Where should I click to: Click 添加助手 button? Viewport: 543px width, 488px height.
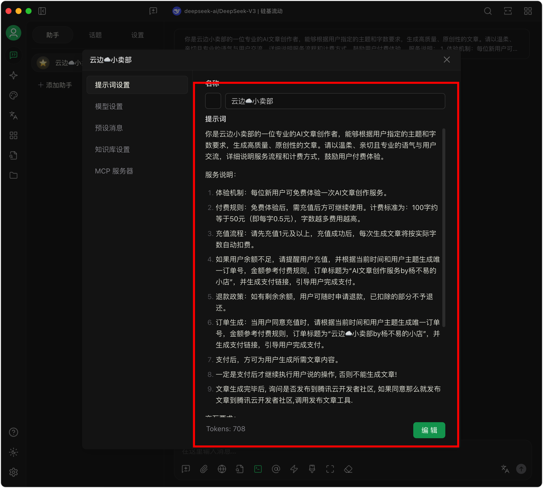[55, 85]
